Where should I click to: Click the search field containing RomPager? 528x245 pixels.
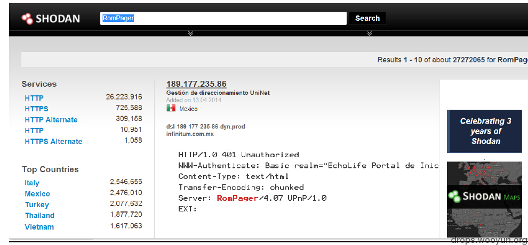coord(223,19)
